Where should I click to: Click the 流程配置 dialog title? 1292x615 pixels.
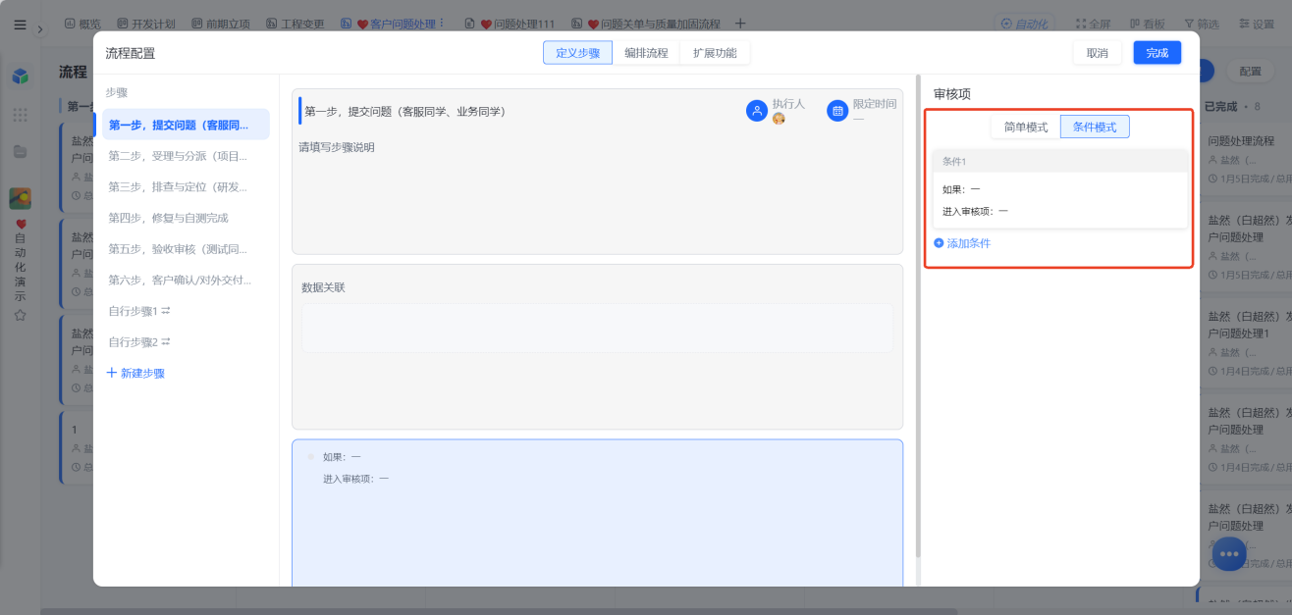click(131, 53)
